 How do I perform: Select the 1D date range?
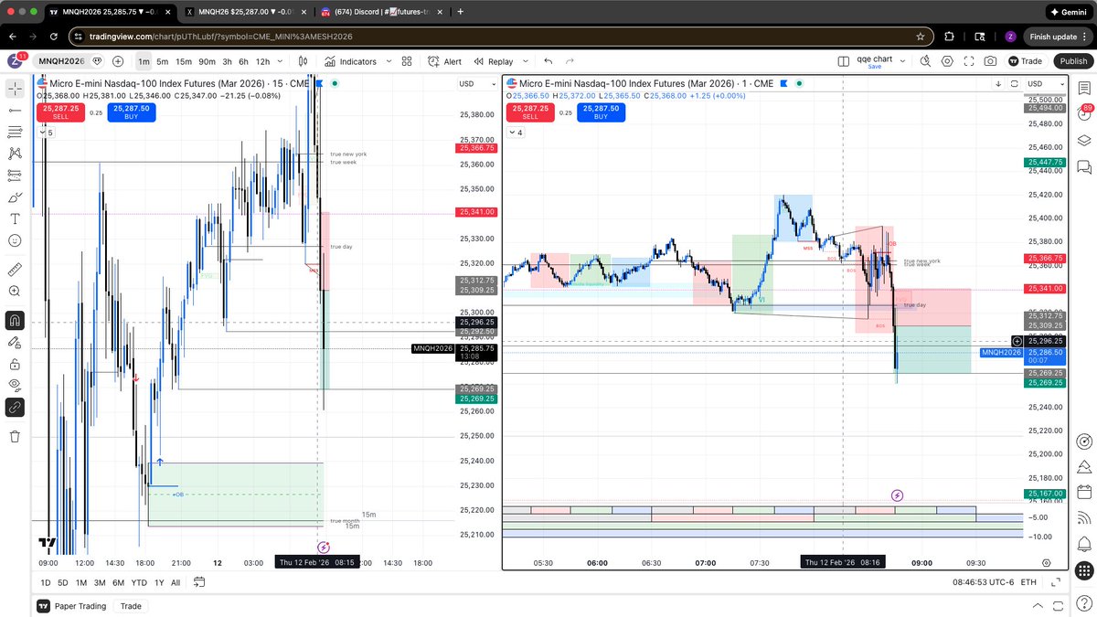[x=46, y=582]
